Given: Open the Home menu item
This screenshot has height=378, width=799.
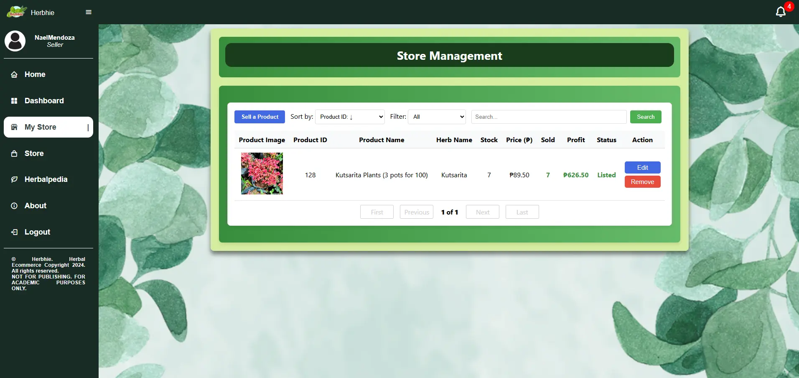Looking at the screenshot, I should point(48,74).
